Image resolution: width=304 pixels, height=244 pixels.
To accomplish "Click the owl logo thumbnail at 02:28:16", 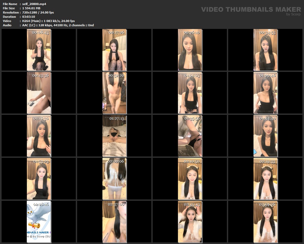I will pos(39,221).
